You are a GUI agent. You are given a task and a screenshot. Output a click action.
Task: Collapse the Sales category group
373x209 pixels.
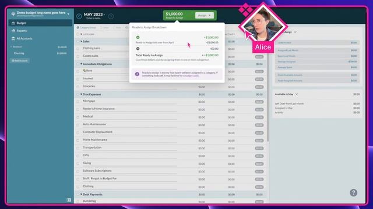[81, 41]
